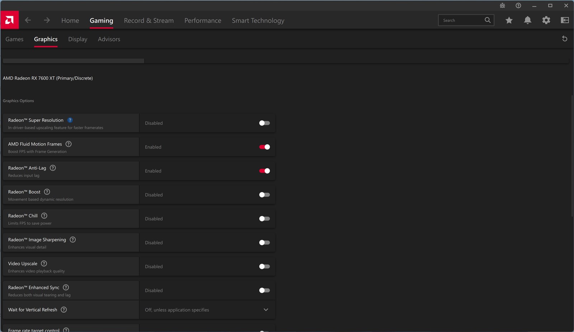This screenshot has width=574, height=332.
Task: Switch to the Games sub-tab
Action: click(14, 39)
